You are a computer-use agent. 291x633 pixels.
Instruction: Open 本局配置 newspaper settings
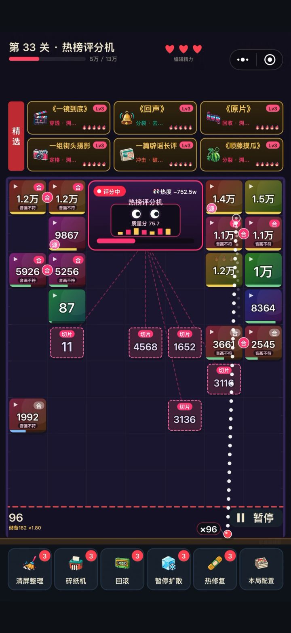pos(261,569)
